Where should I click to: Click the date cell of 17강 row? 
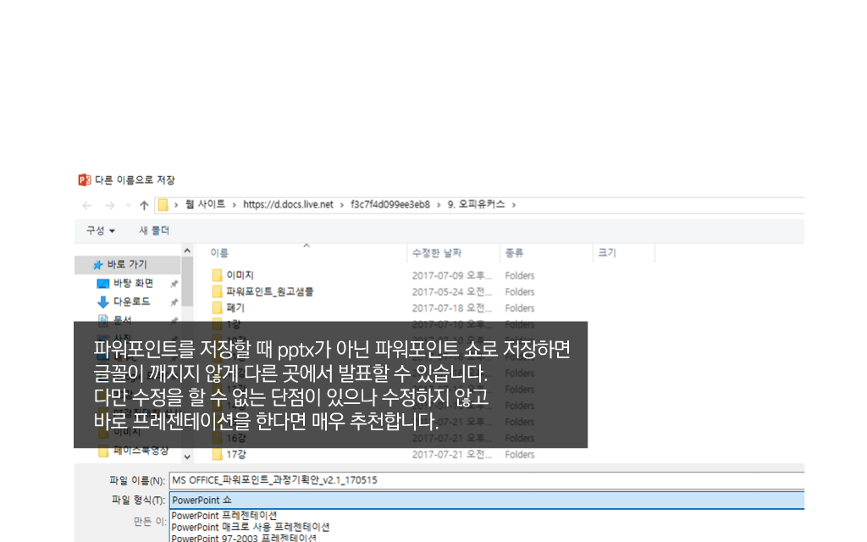(452, 455)
